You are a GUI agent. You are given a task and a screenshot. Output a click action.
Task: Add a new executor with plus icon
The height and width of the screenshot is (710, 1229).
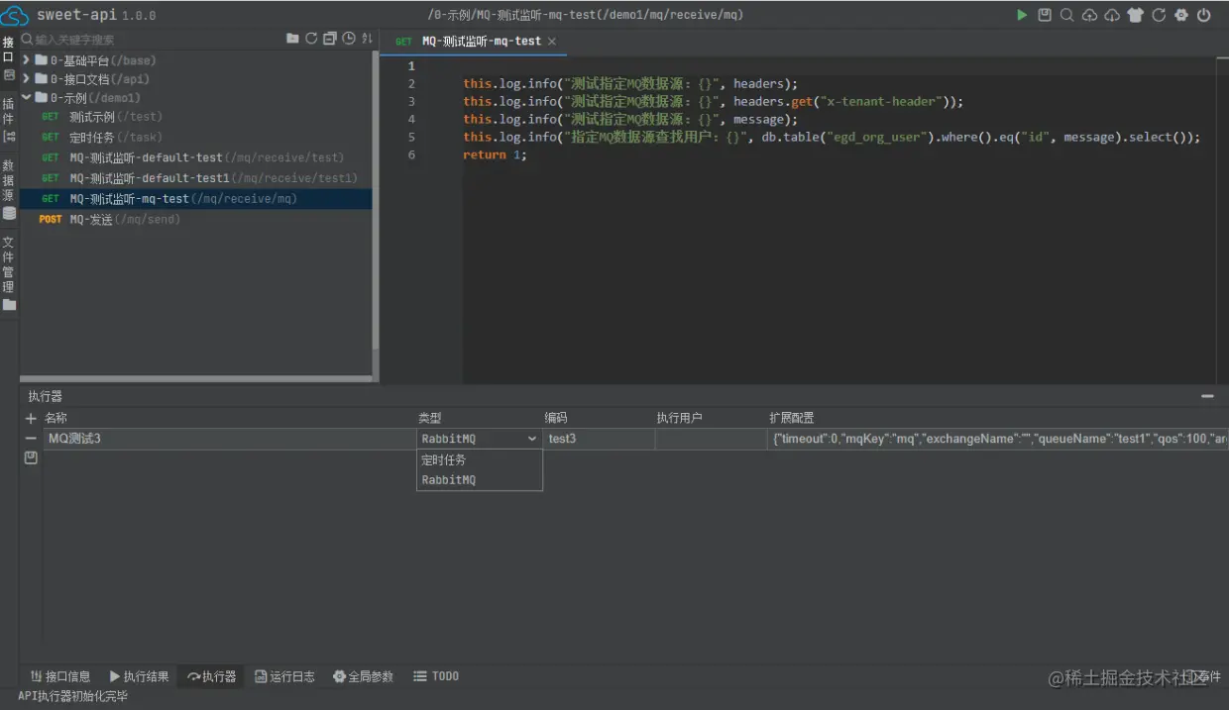31,419
